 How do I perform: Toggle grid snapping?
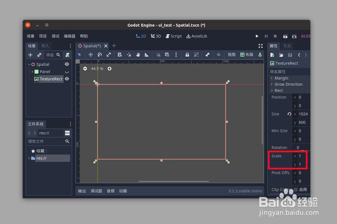(x=167, y=55)
